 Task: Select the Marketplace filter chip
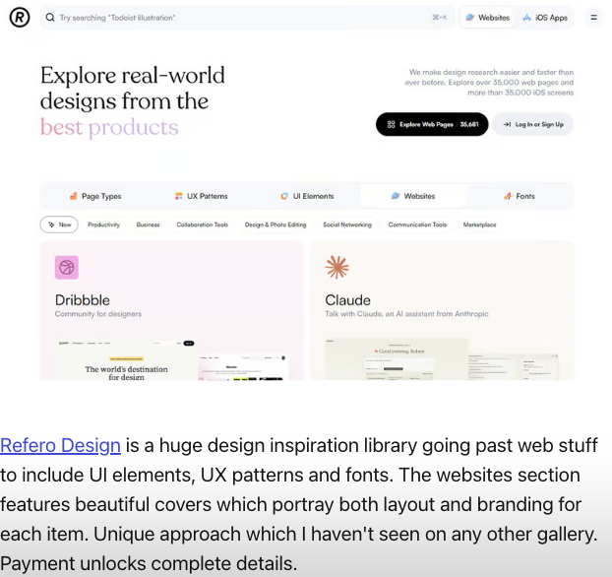pyautogui.click(x=480, y=224)
